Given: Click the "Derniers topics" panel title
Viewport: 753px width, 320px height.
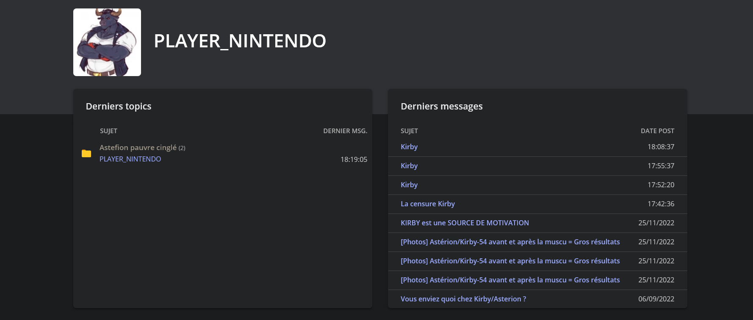Looking at the screenshot, I should click(x=119, y=106).
